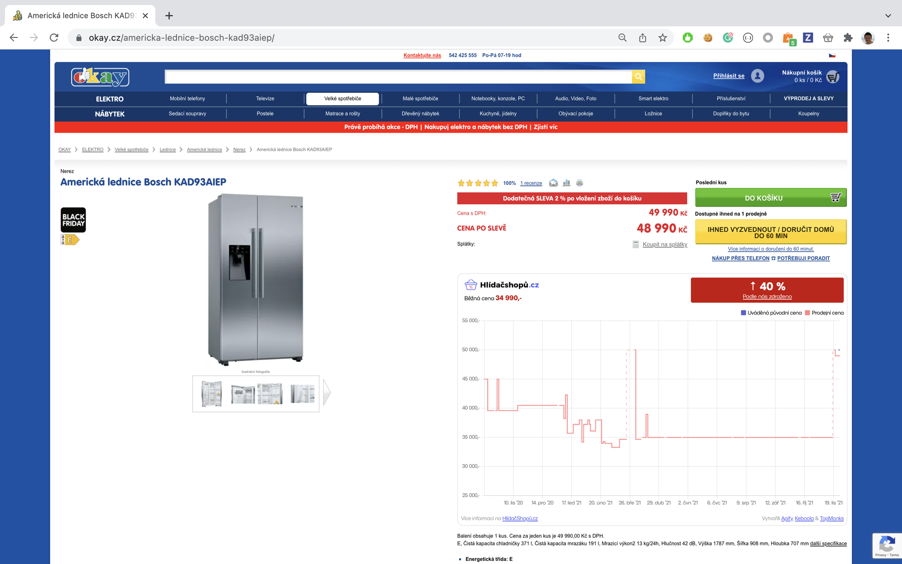The image size is (902, 564).
Task: Open the Nákupní košík cart icon
Action: 833,77
